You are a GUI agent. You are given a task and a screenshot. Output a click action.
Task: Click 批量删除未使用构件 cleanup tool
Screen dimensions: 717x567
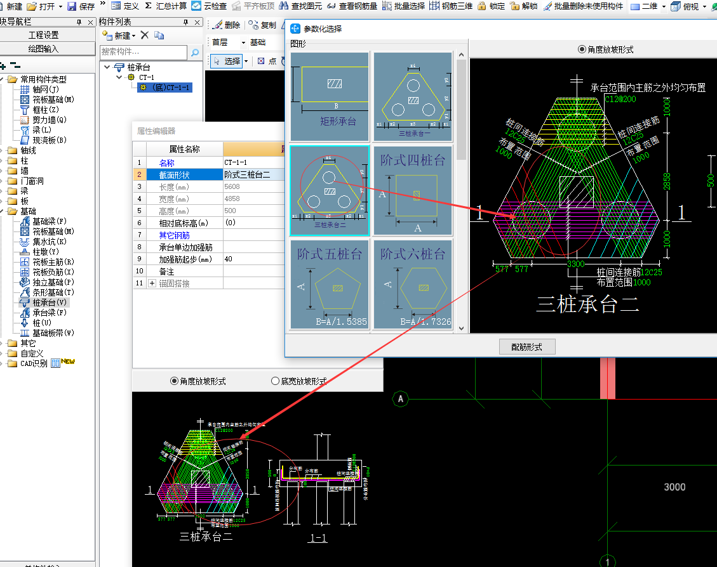coord(583,6)
